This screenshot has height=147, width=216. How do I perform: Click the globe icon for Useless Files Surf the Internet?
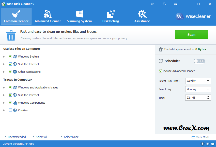point(15,64)
